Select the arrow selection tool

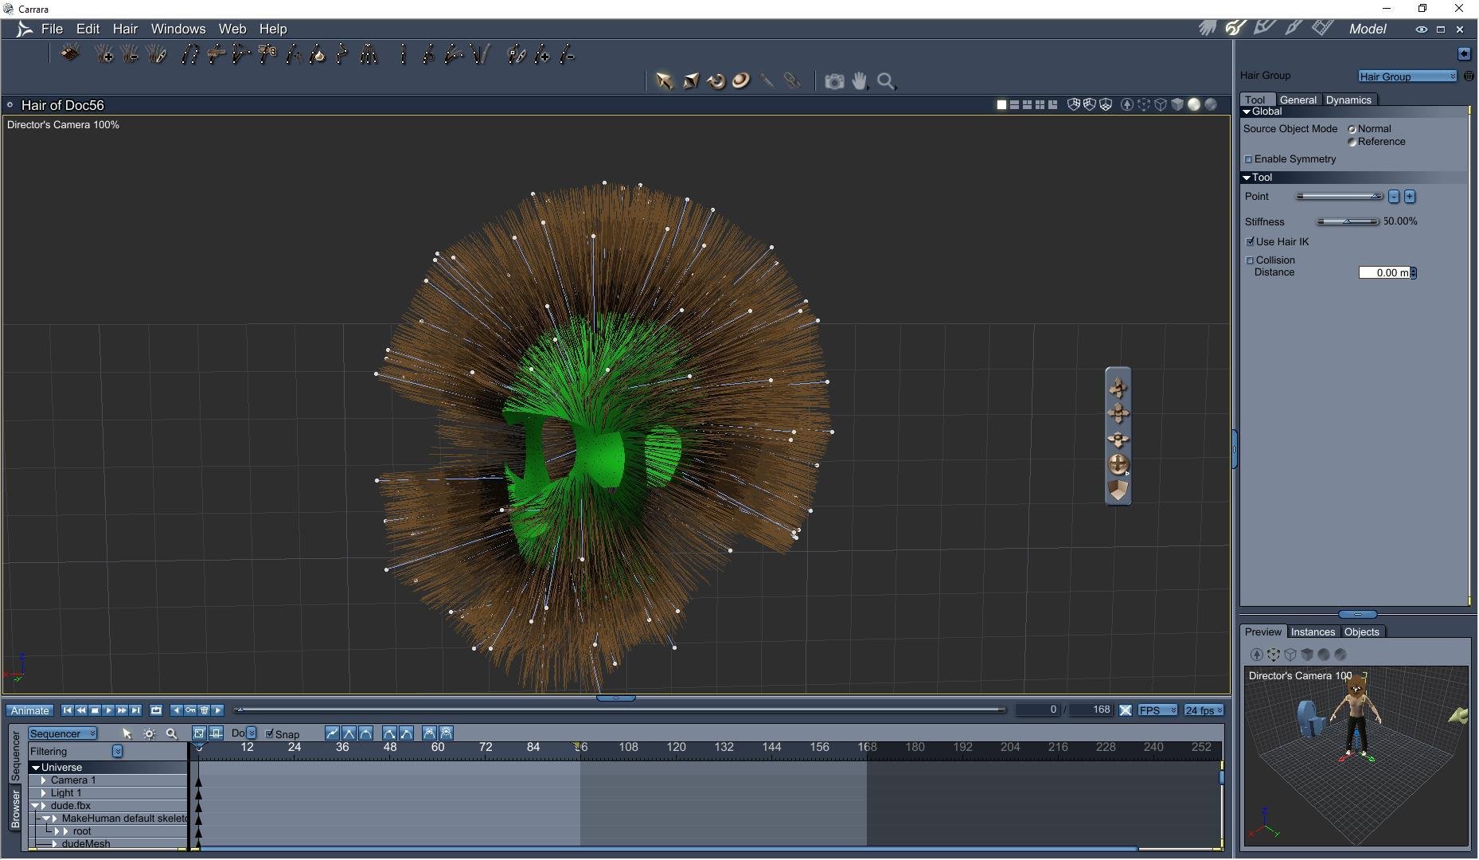click(x=664, y=81)
